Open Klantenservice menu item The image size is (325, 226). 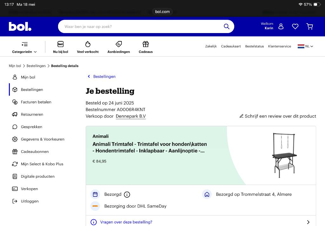279,46
